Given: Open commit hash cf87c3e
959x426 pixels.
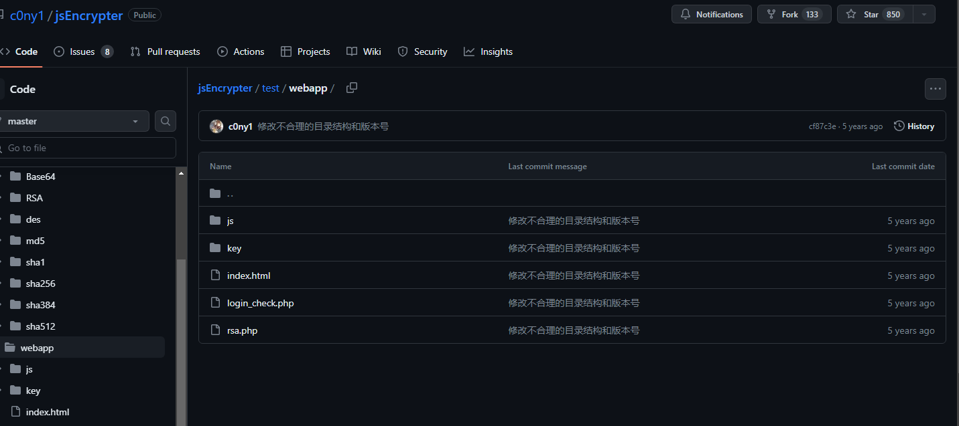Looking at the screenshot, I should (822, 126).
